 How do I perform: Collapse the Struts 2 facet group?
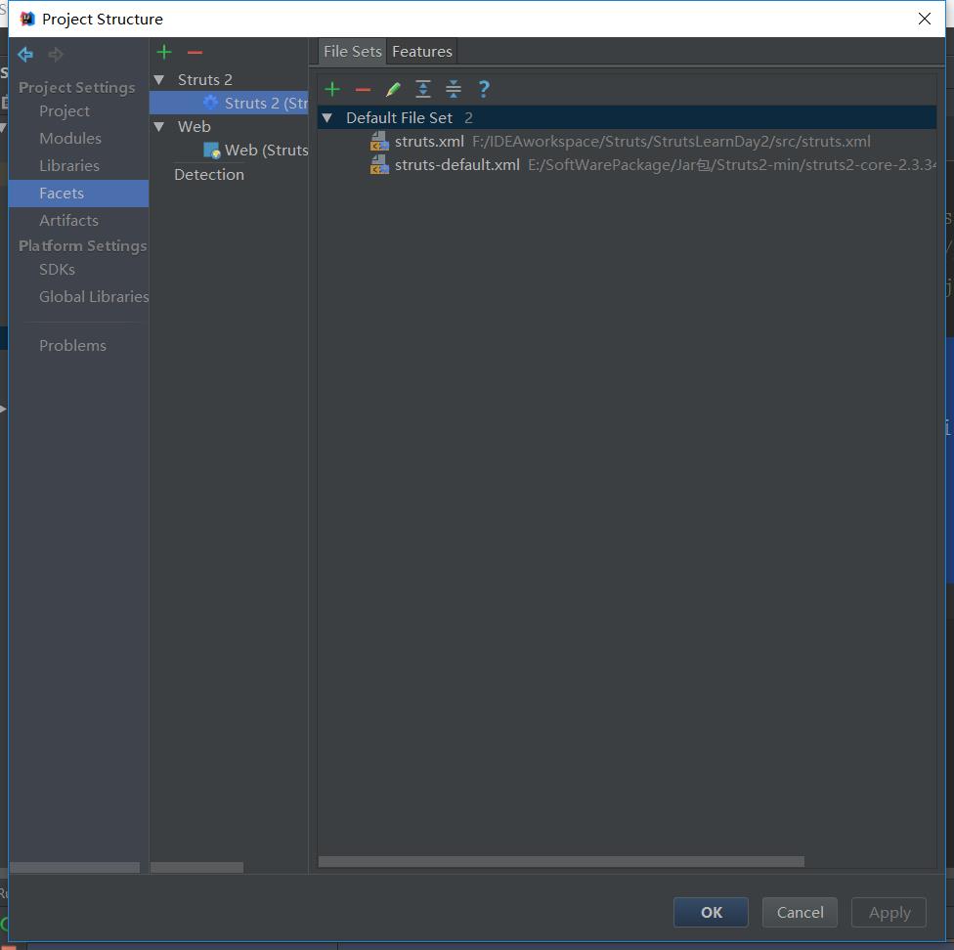click(x=159, y=80)
